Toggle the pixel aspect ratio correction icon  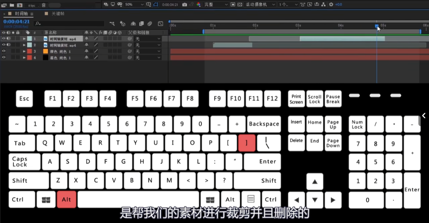tap(302, 4)
